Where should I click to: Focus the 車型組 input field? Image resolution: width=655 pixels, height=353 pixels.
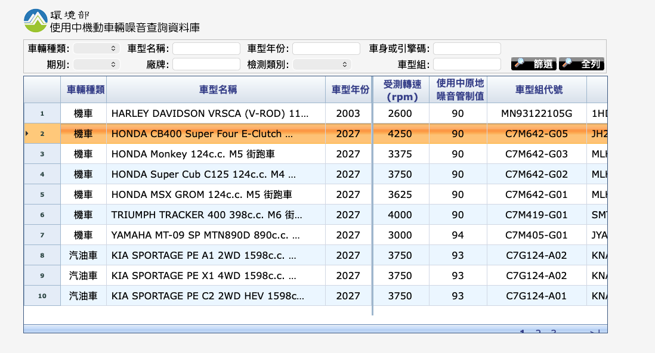point(467,64)
